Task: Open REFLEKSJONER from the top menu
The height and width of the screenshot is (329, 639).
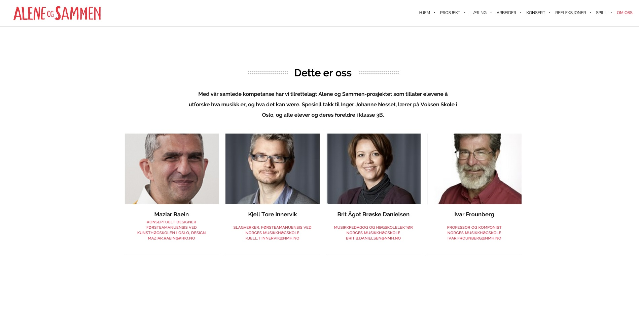Action: click(x=570, y=13)
